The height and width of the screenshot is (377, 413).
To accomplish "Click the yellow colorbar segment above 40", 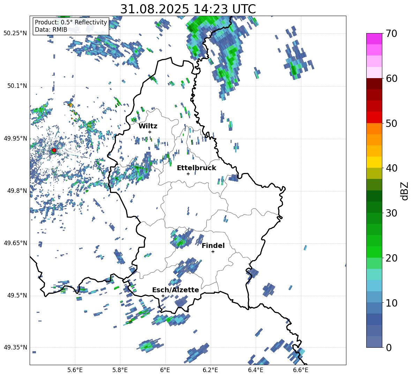I will point(374,162).
